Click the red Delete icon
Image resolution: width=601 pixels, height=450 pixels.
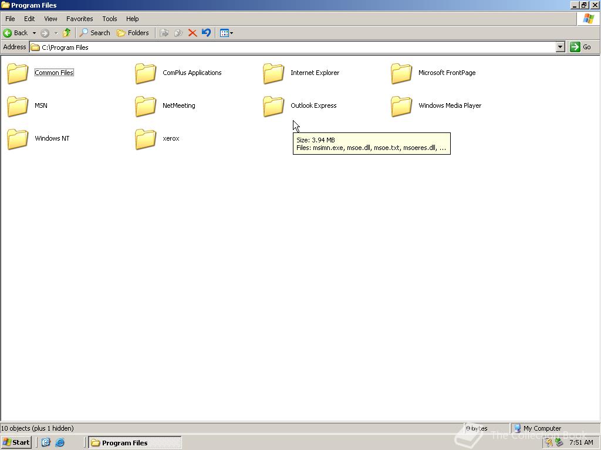pos(193,33)
